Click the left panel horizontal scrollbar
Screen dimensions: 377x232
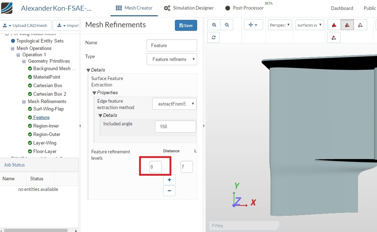click(36, 231)
